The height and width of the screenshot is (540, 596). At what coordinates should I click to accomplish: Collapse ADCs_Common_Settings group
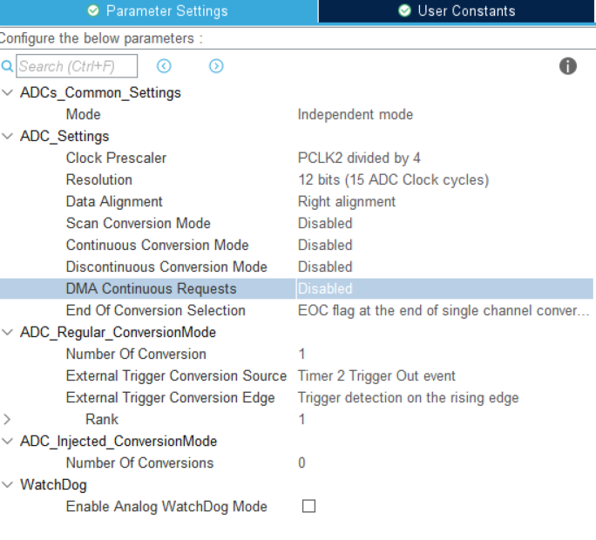[7, 92]
